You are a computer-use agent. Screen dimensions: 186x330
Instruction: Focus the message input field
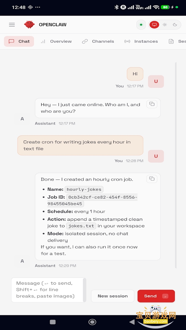[x=48, y=290]
